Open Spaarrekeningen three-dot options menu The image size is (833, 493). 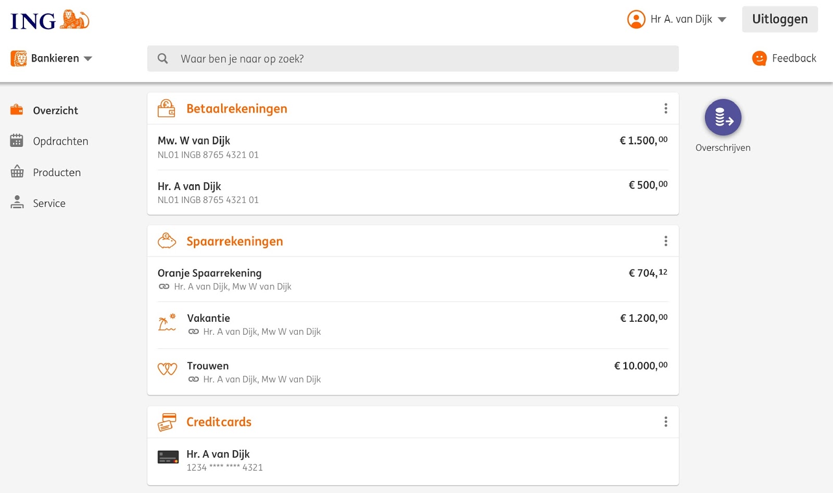[665, 241]
